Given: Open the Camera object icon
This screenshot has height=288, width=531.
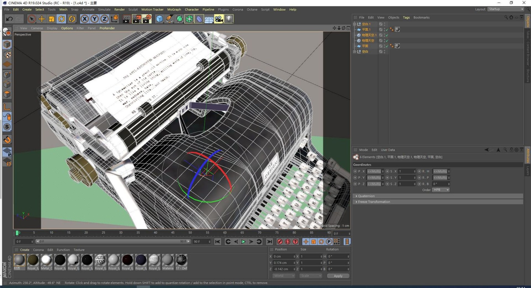Looking at the screenshot, I should [219, 19].
